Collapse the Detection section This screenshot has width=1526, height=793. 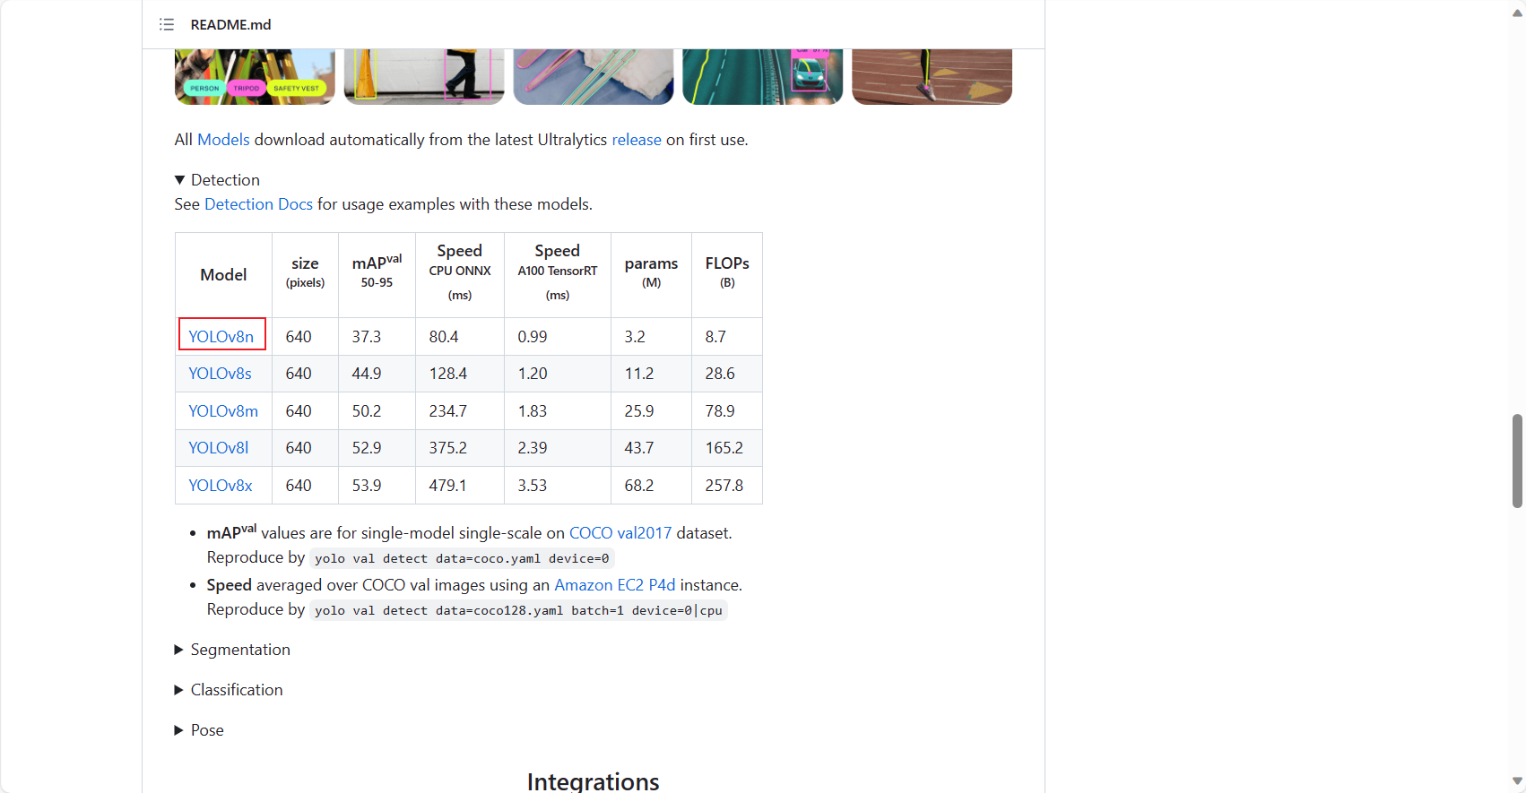click(217, 180)
